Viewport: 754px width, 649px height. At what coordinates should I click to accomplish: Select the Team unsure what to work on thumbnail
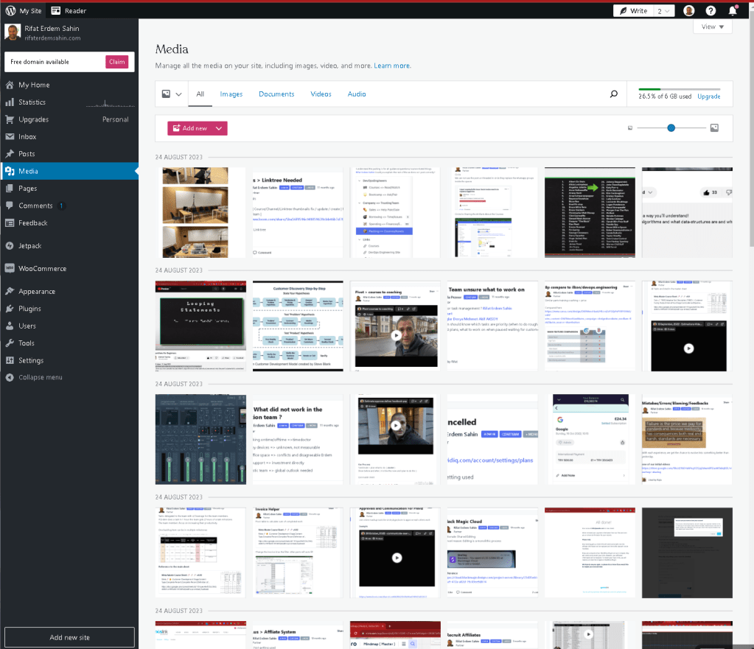pos(492,326)
